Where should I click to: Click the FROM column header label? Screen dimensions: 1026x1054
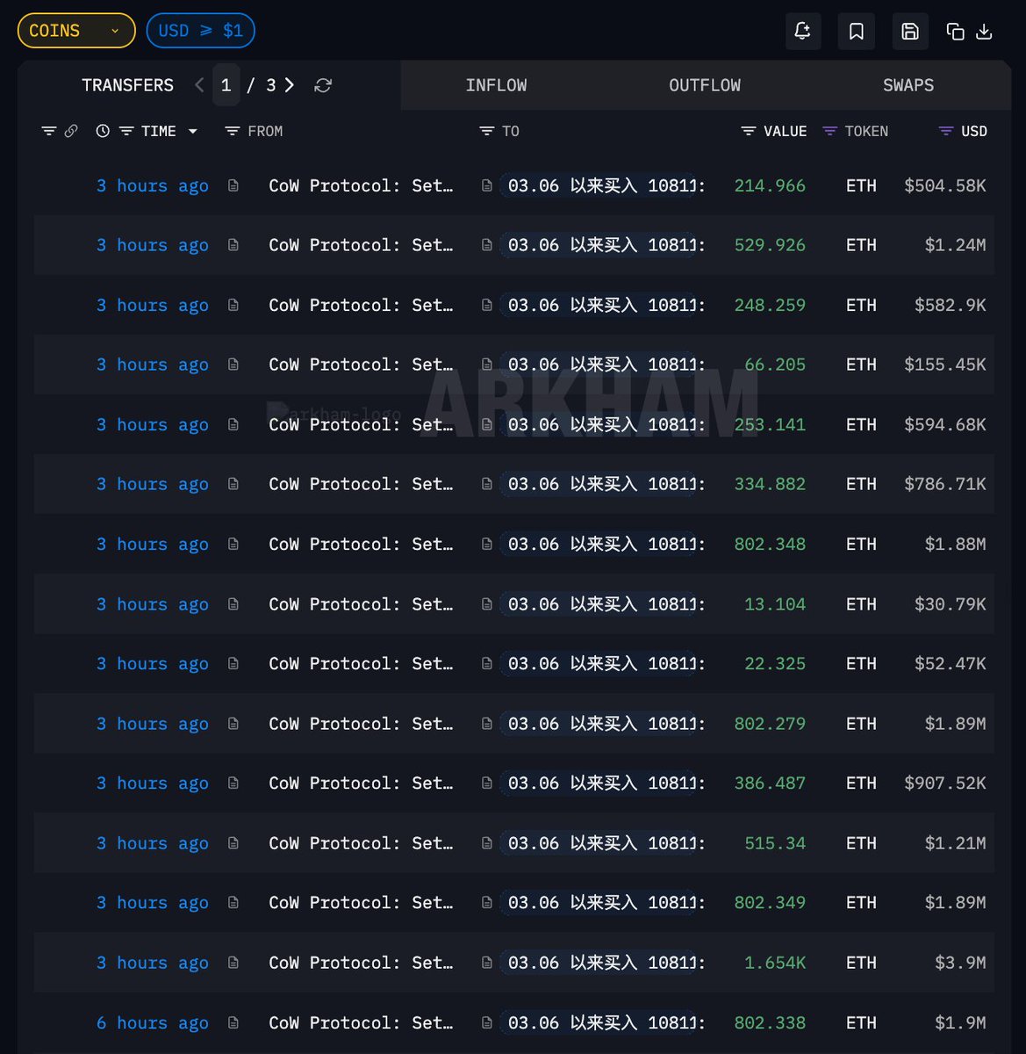click(x=265, y=131)
